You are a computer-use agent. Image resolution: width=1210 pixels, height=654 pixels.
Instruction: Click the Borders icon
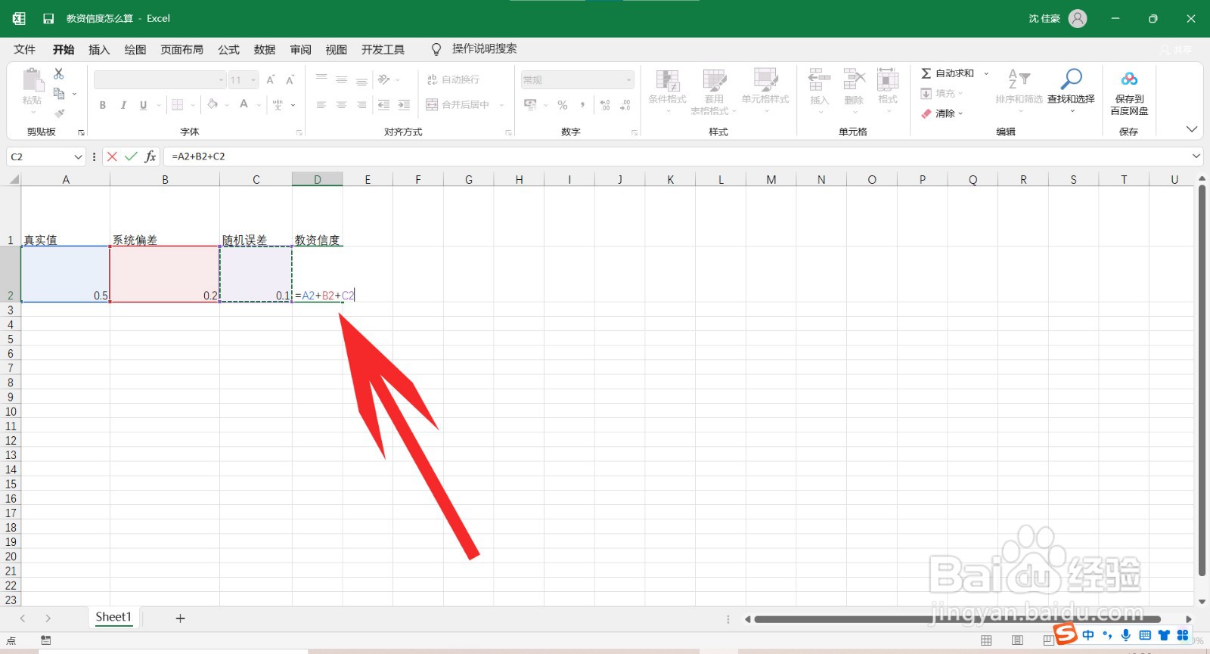coord(178,105)
